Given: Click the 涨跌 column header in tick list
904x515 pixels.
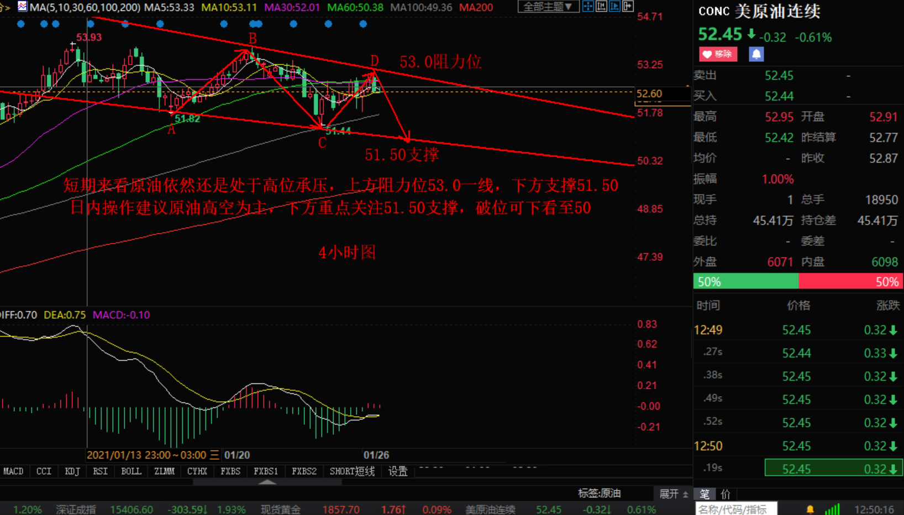Looking at the screenshot, I should (x=887, y=306).
